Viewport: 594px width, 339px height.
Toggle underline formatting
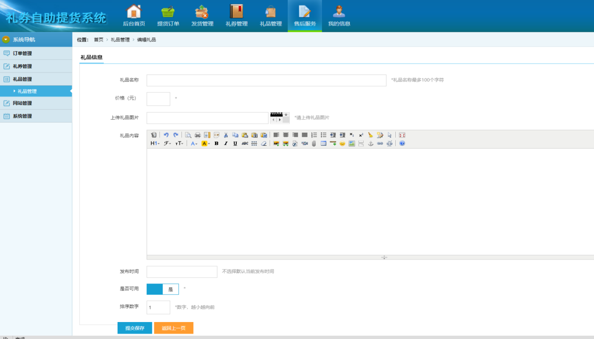tap(235, 144)
